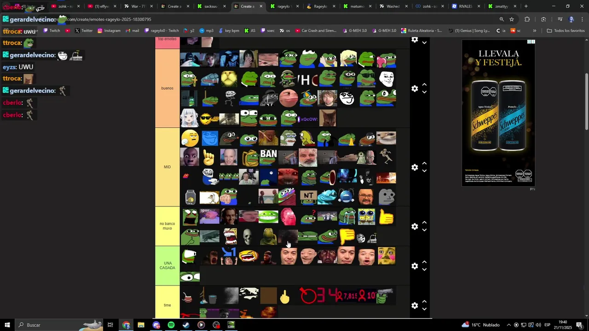The image size is (589, 331).
Task: Click the UNA CAGADA tier label
Action: [167, 265]
